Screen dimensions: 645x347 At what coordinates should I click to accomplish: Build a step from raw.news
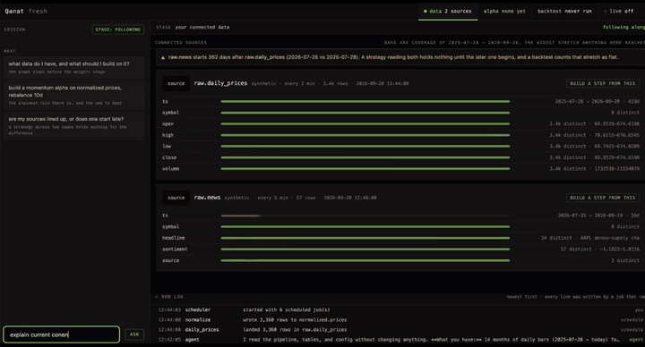[602, 198]
